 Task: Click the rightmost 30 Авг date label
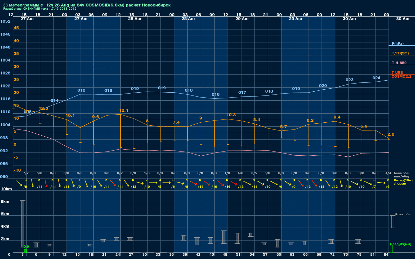point(403,19)
